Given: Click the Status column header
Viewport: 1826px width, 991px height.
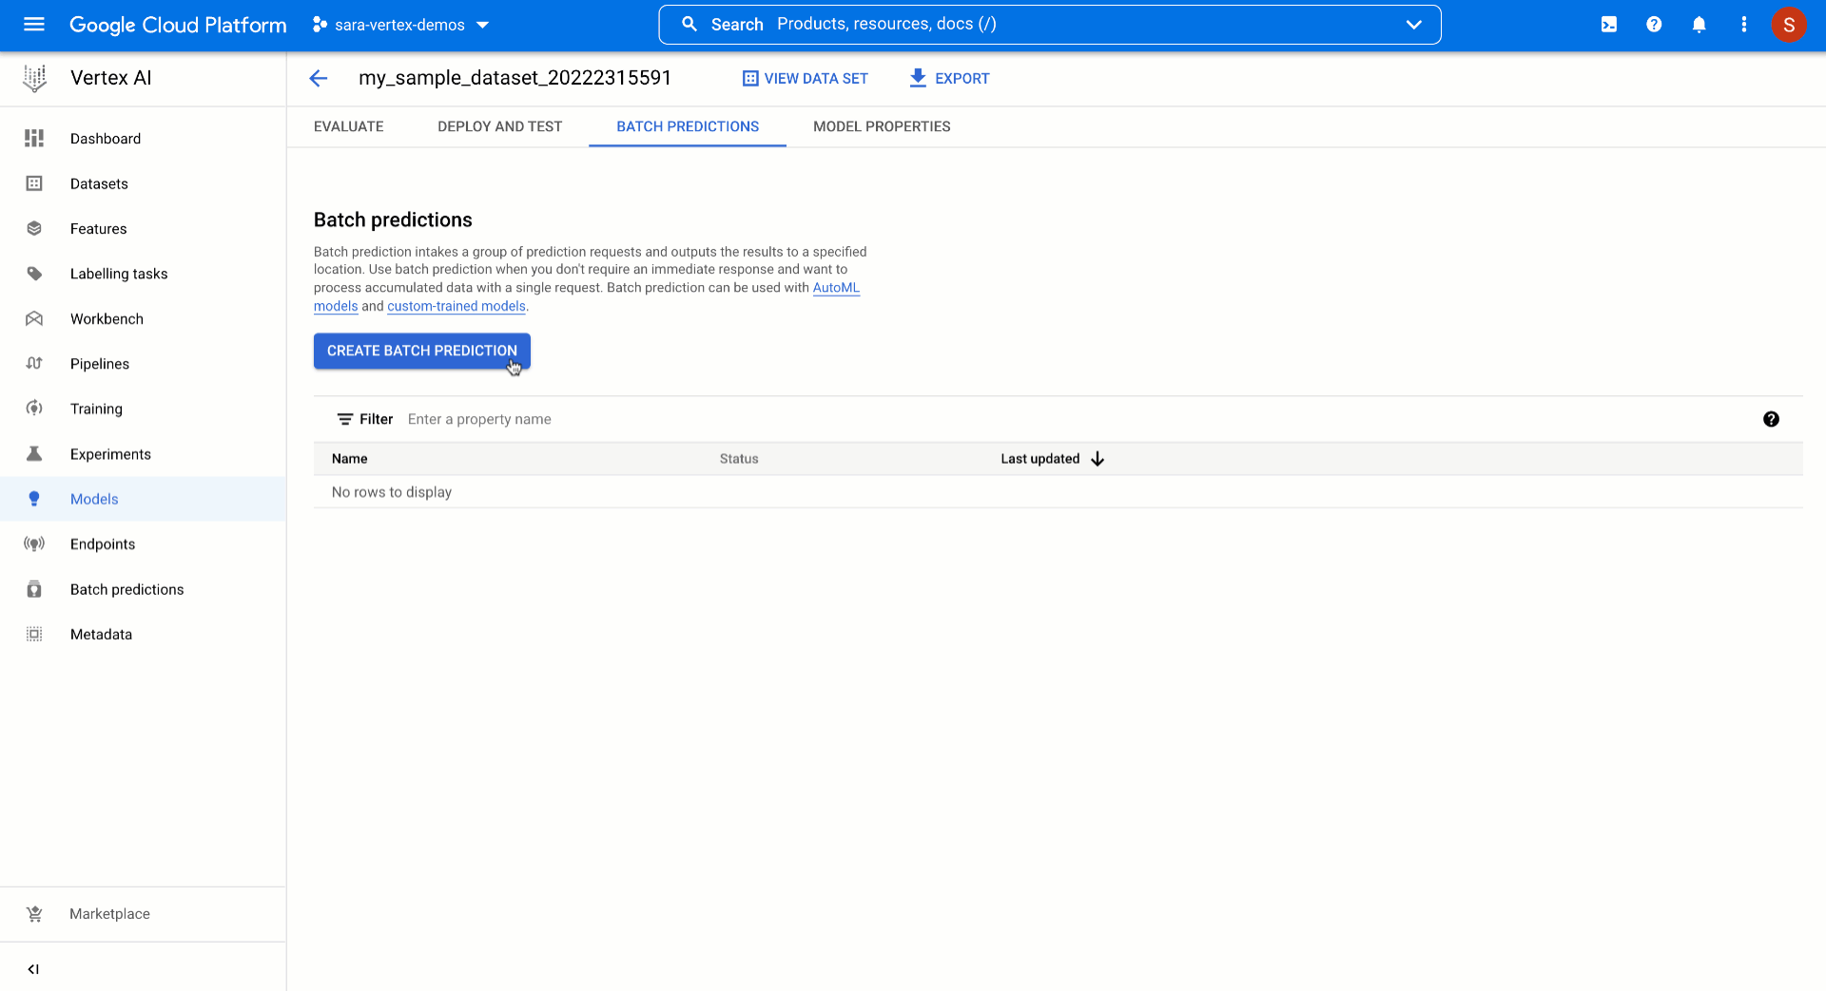Looking at the screenshot, I should [x=739, y=459].
